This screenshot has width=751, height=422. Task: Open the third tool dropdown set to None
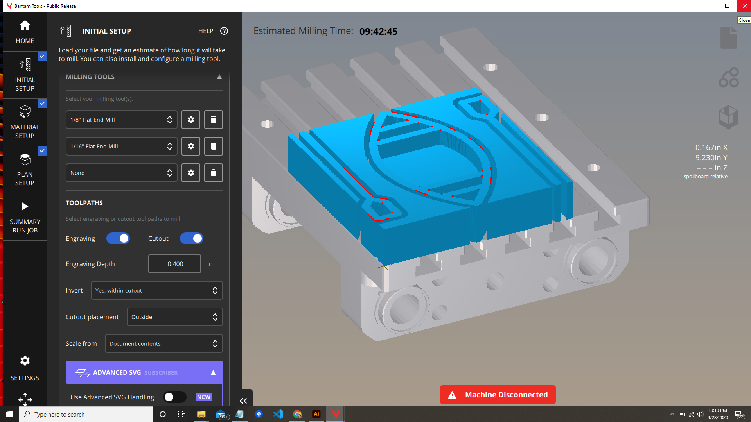(121, 173)
